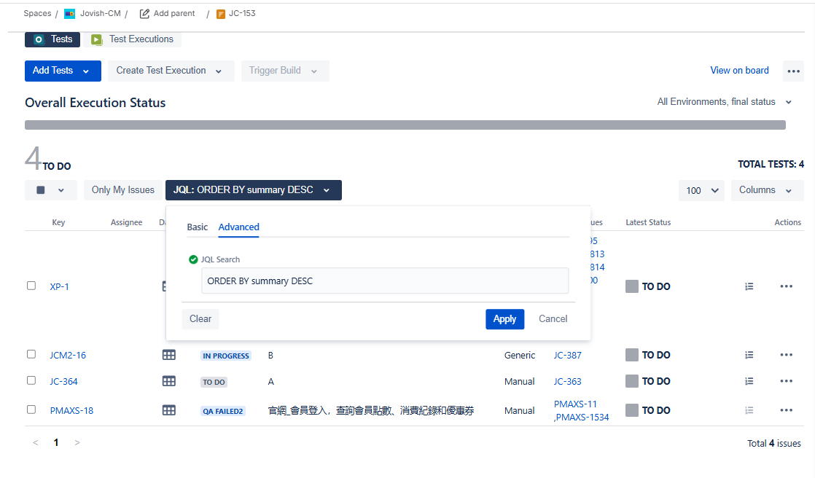Open test runs list icon for XP-1
The width and height of the screenshot is (815, 478).
[749, 286]
